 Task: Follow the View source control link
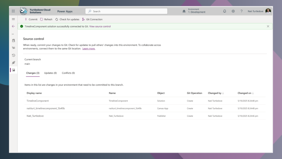[100, 26]
